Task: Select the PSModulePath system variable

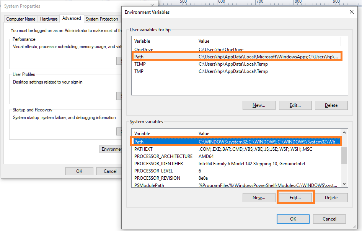Action: coord(236,185)
